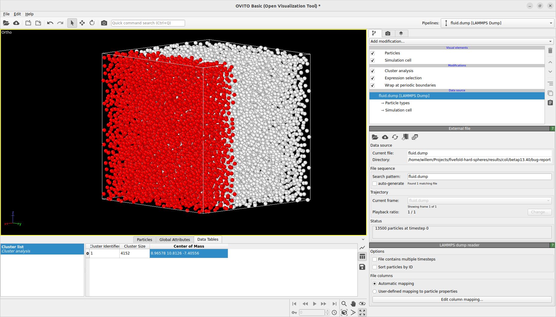Enable Sort particles by ID
Viewport: 556px width, 317px height.
[375, 267]
